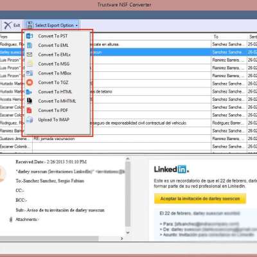Click the horizontal scrollbar thumb in header pane

(49, 238)
